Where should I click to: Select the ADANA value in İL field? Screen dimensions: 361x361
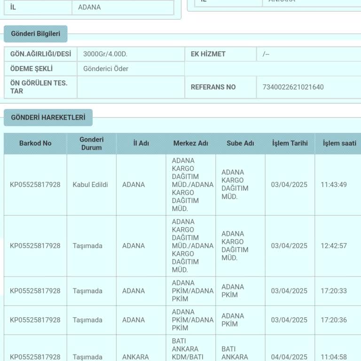[89, 7]
